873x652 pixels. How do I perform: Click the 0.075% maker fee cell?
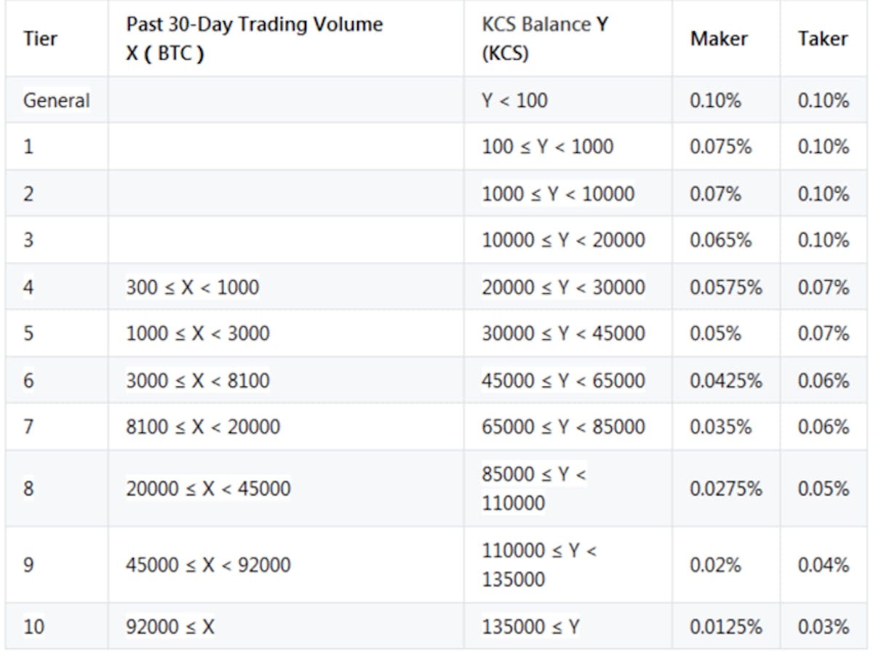720,146
